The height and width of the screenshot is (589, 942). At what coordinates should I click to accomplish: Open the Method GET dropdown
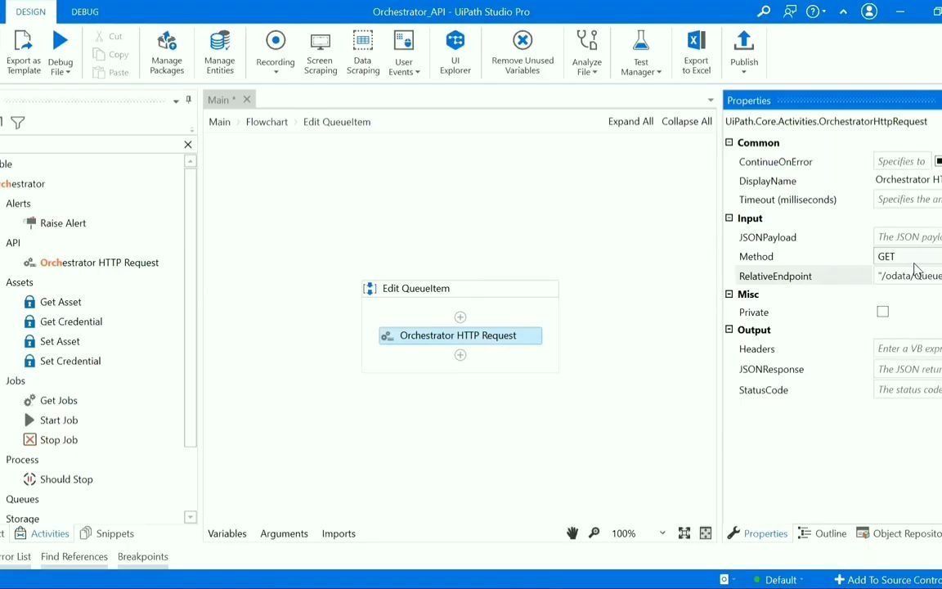[x=907, y=256]
